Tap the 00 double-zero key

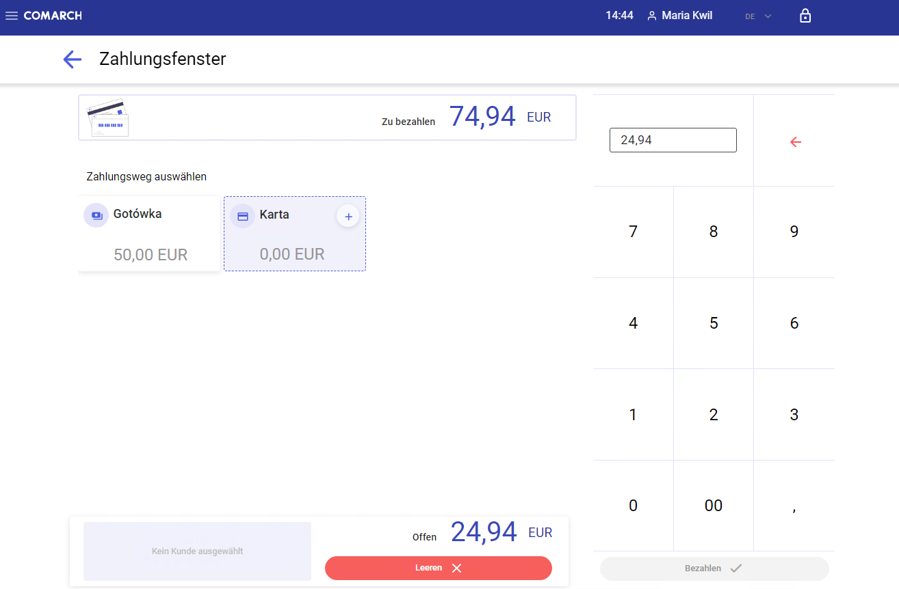713,506
